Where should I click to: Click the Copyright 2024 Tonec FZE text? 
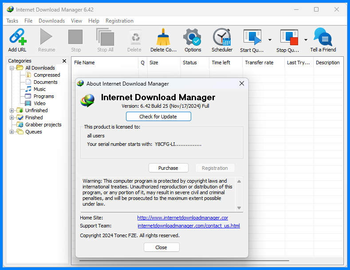130,235
